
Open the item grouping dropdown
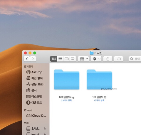tap(83, 59)
